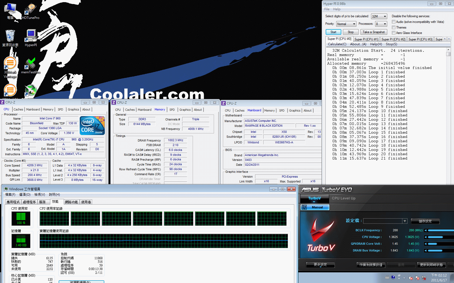Launch the HyperPI desktop shortcut
This screenshot has width=454, height=283.
(x=31, y=38)
